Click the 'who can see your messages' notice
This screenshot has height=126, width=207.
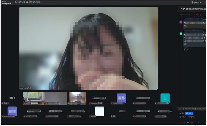194,109
